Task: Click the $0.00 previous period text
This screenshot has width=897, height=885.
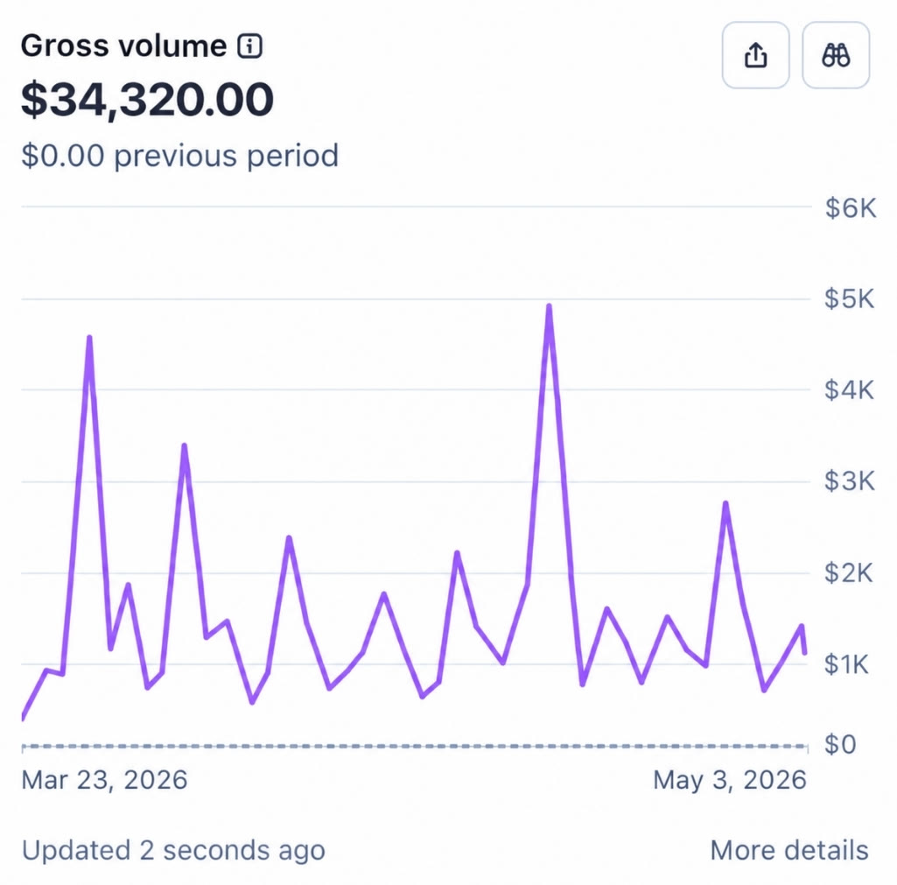Action: (179, 156)
